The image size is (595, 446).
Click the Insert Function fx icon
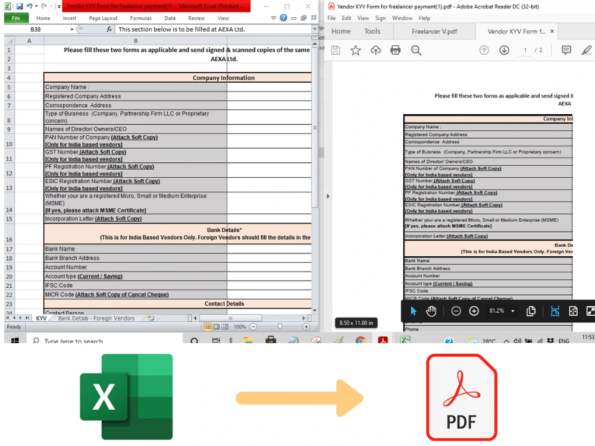pos(109,29)
